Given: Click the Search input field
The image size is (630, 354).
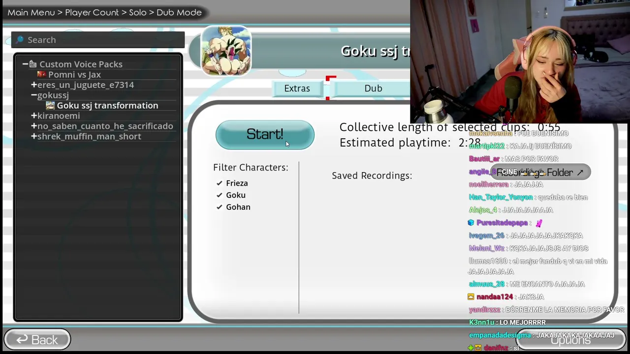Looking at the screenshot, I should coord(98,40).
